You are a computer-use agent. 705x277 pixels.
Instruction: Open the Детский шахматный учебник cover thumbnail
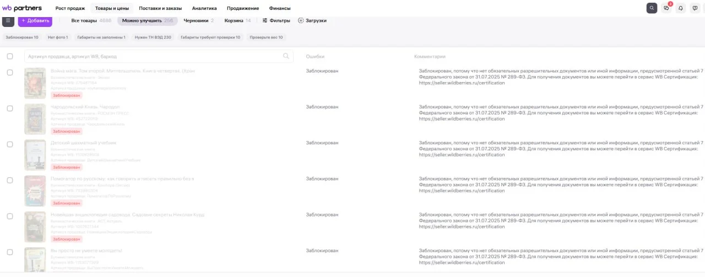click(x=35, y=155)
